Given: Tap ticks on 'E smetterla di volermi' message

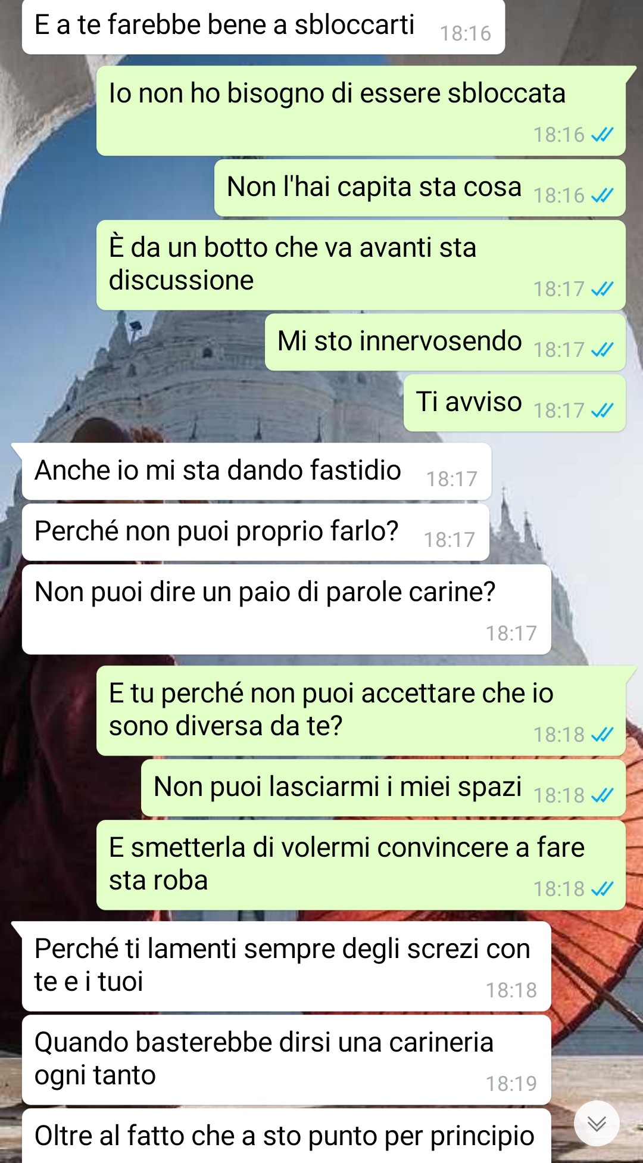Looking at the screenshot, I should click(x=602, y=889).
